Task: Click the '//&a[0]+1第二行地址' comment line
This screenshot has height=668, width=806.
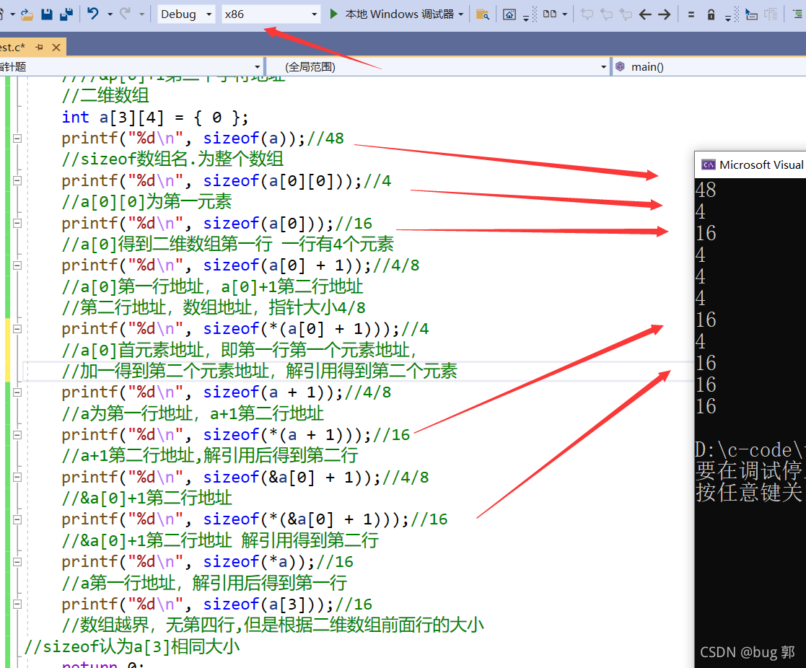Action: [146, 498]
